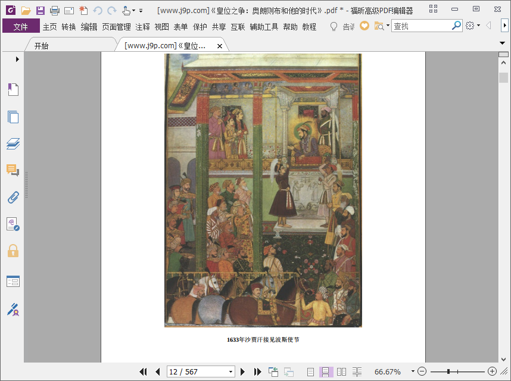Open the Bookmarks panel
This screenshot has width=511, height=381.
coord(13,89)
